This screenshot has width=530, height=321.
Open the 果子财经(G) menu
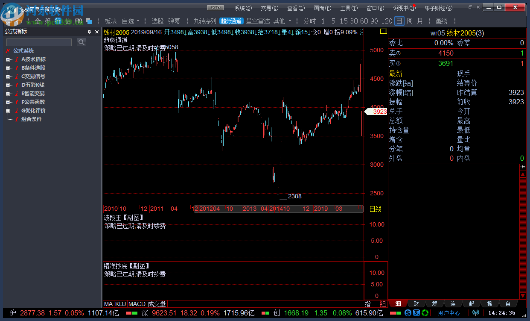438,8
